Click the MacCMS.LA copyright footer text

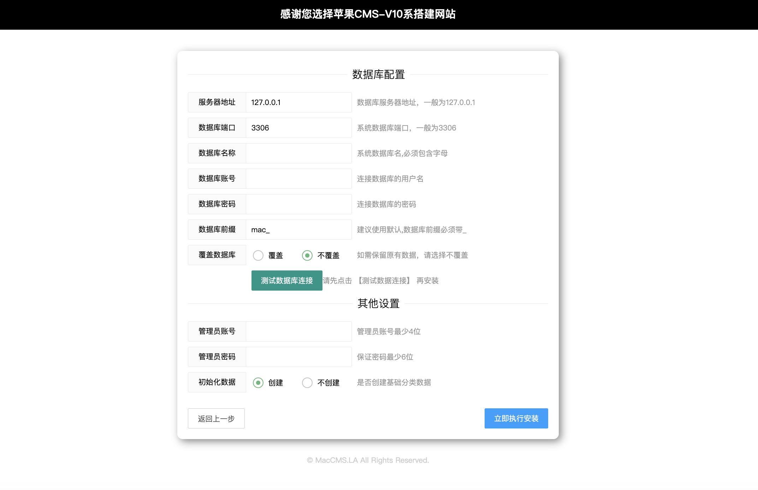click(368, 460)
